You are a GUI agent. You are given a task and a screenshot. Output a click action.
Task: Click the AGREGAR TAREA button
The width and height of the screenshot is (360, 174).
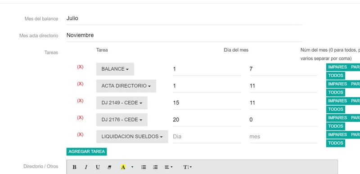coord(86,152)
